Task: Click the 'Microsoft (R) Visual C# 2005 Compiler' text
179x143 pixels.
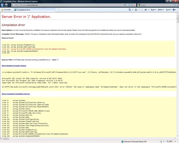Action: click(x=32, y=78)
